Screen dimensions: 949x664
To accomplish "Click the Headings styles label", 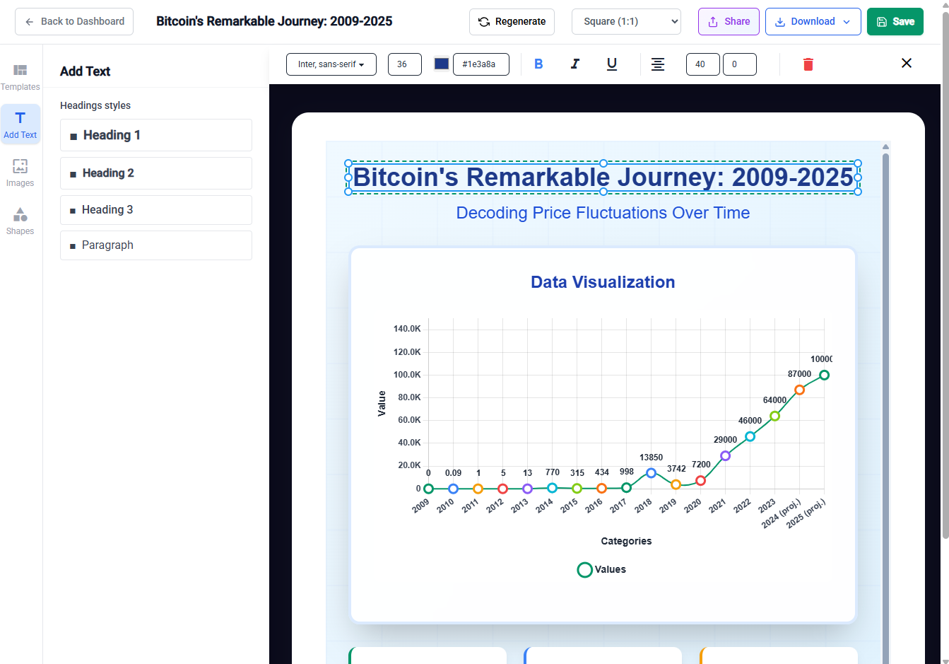I will coord(95,105).
